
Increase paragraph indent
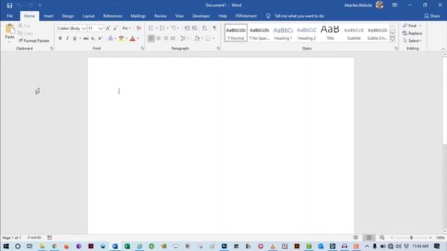[194, 28]
